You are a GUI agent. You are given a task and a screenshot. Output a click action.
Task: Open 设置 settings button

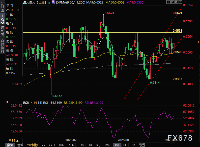point(142,145)
